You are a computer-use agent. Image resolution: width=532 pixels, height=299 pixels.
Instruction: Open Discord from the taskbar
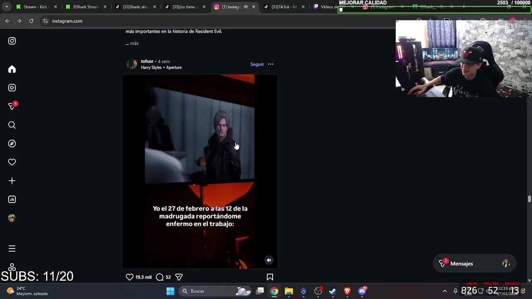pyautogui.click(x=362, y=291)
